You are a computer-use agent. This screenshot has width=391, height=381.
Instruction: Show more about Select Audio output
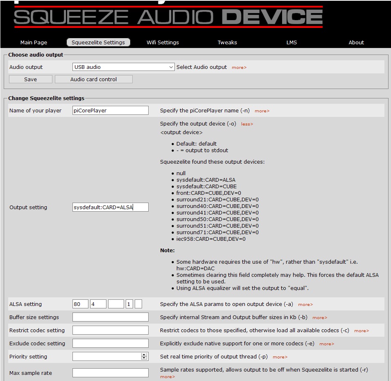click(239, 67)
